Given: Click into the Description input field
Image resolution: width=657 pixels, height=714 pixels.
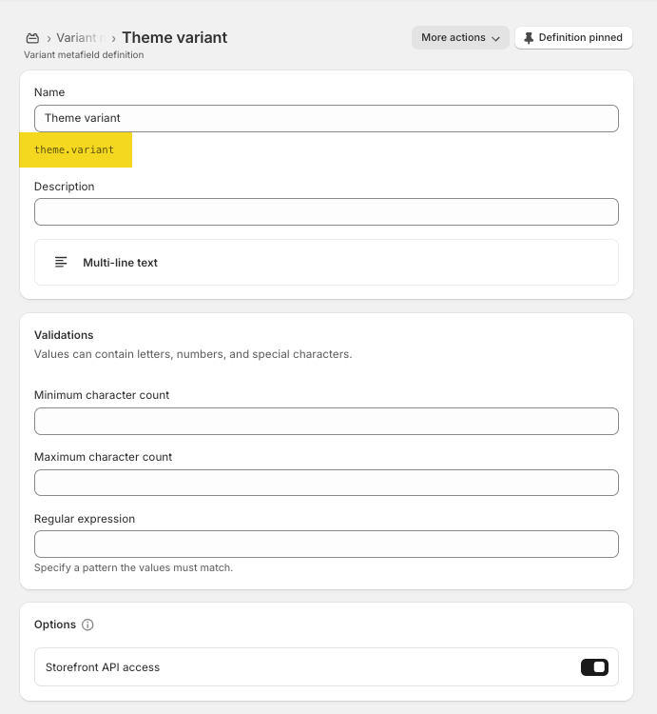Looking at the screenshot, I should 326,211.
